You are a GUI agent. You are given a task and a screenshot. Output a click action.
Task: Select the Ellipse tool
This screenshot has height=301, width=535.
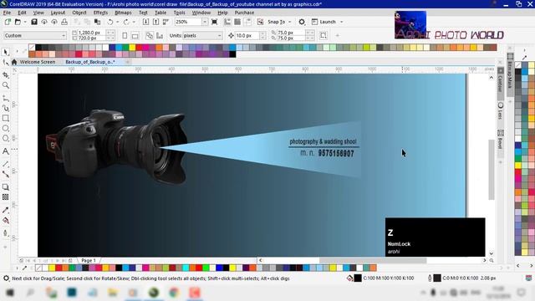(x=6, y=128)
